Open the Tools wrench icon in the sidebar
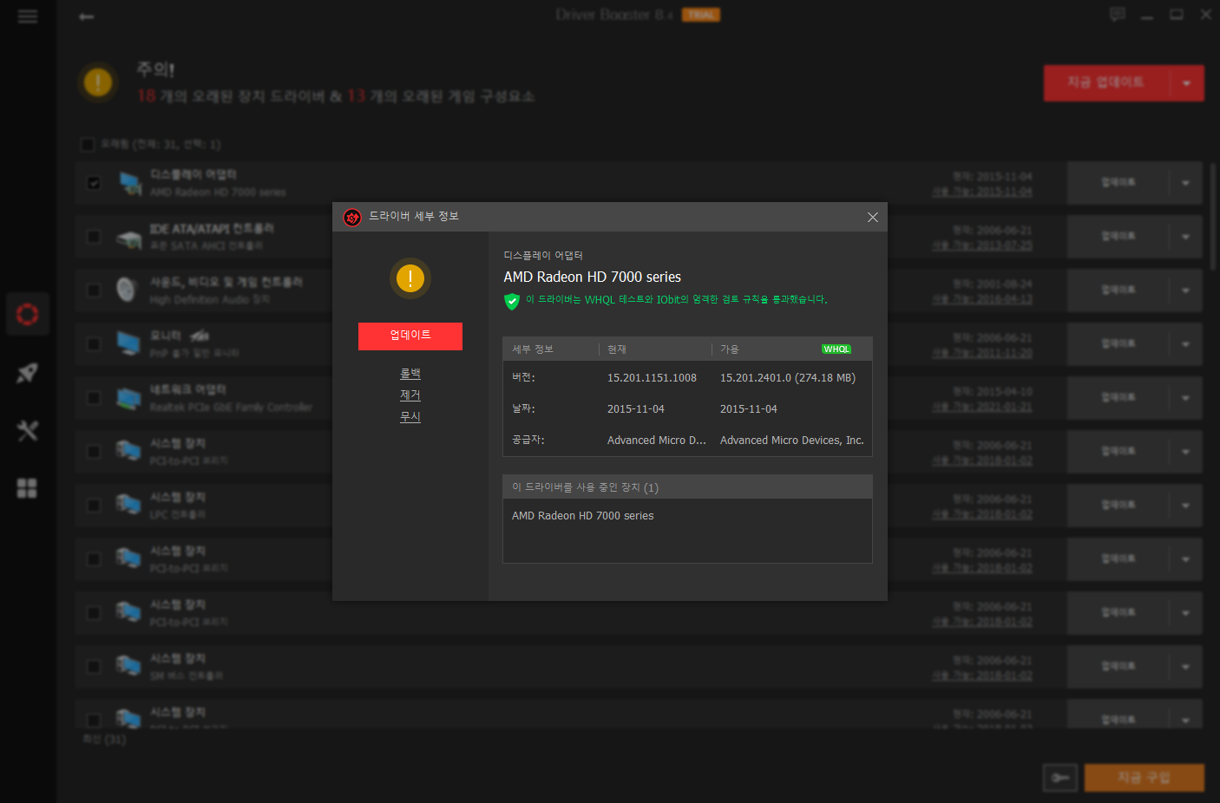This screenshot has height=803, width=1220. click(28, 430)
